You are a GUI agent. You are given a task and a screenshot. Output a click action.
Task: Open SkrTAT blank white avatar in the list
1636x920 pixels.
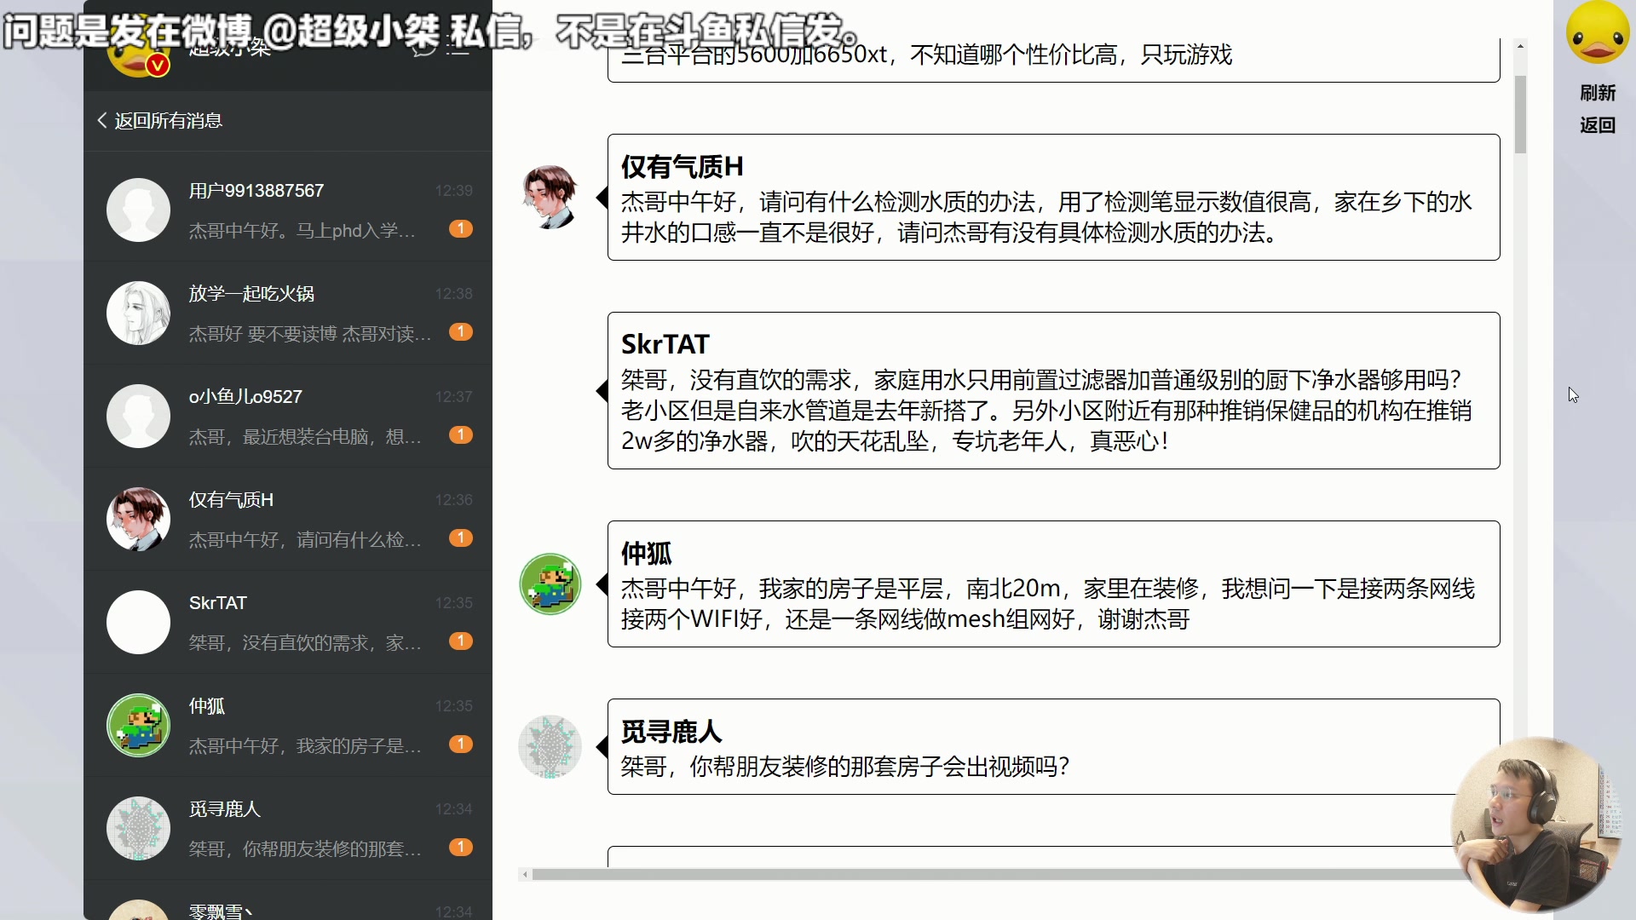(138, 622)
